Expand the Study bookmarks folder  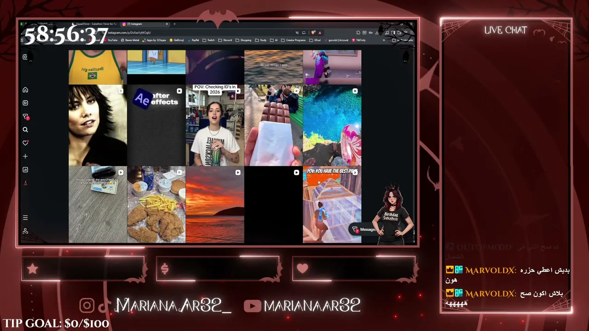click(x=261, y=40)
